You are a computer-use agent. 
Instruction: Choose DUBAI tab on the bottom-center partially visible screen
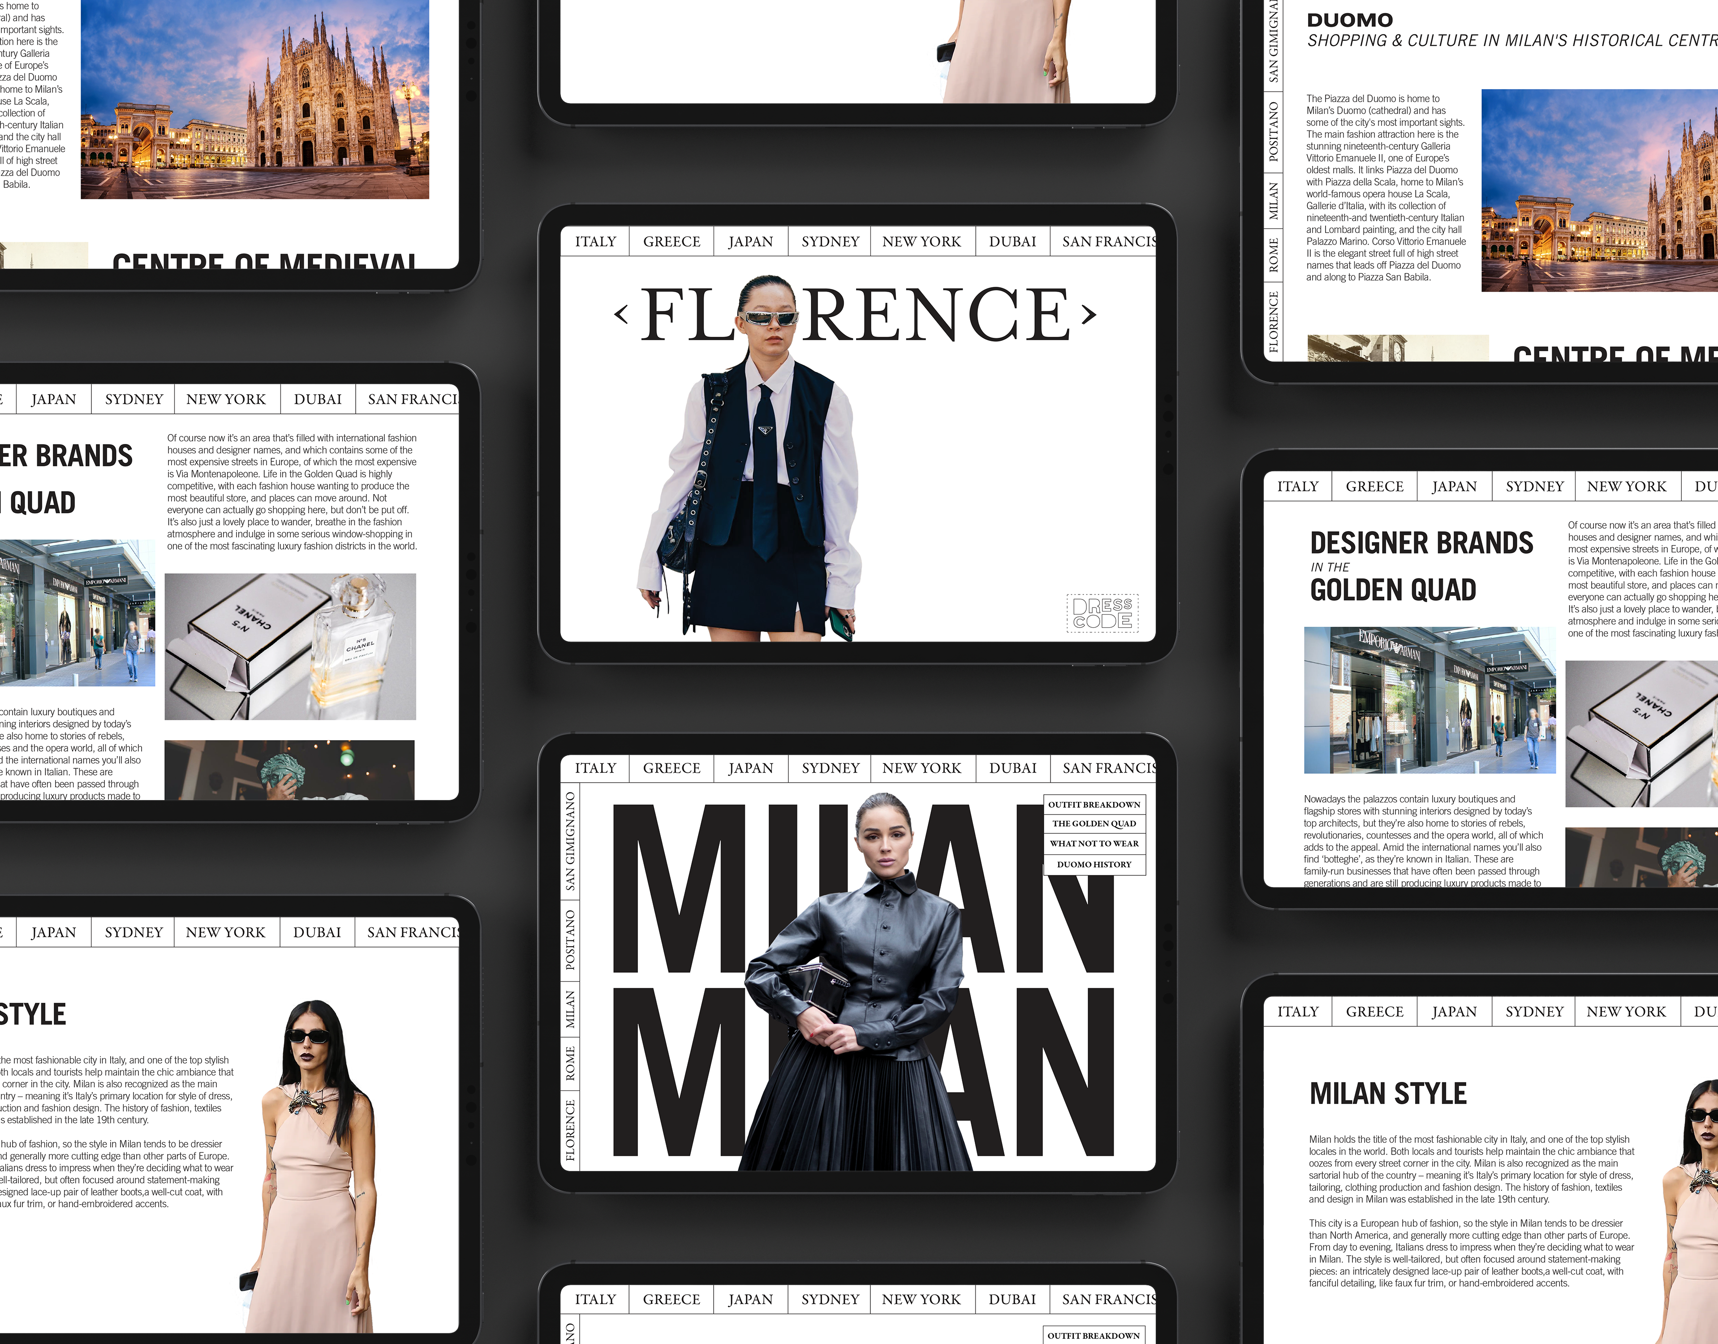pyautogui.click(x=1012, y=1299)
